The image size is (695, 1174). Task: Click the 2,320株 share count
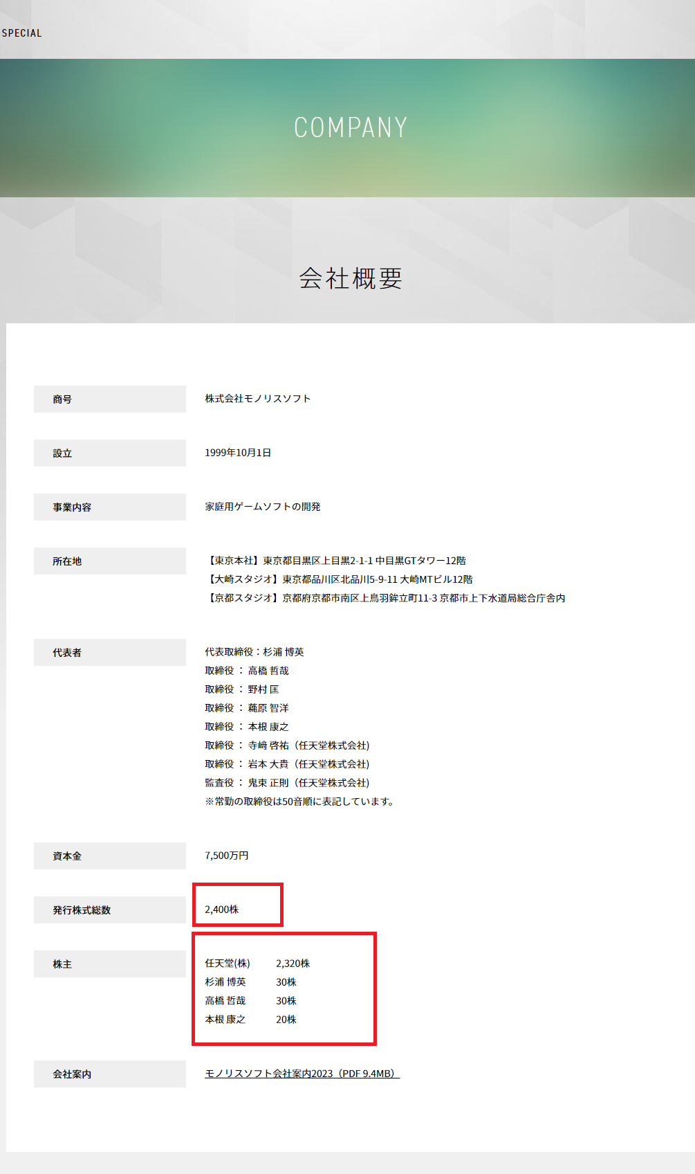pos(293,964)
